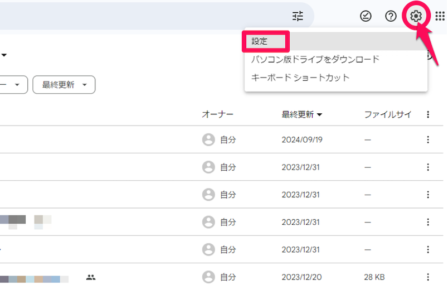The height and width of the screenshot is (285, 448).
Task: Expand the 最終更新 filter dropdown
Action: coord(64,85)
